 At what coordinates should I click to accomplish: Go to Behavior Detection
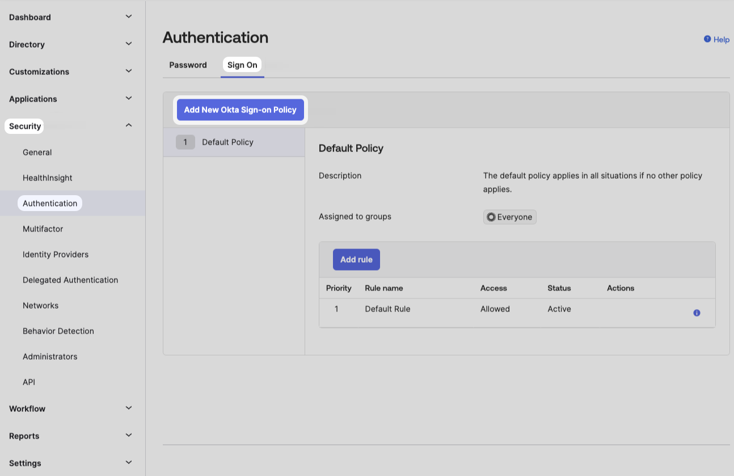[x=58, y=331]
